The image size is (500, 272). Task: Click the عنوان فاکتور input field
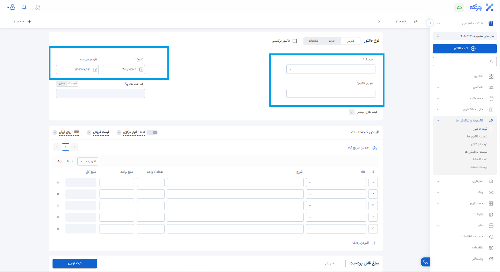tap(331, 93)
